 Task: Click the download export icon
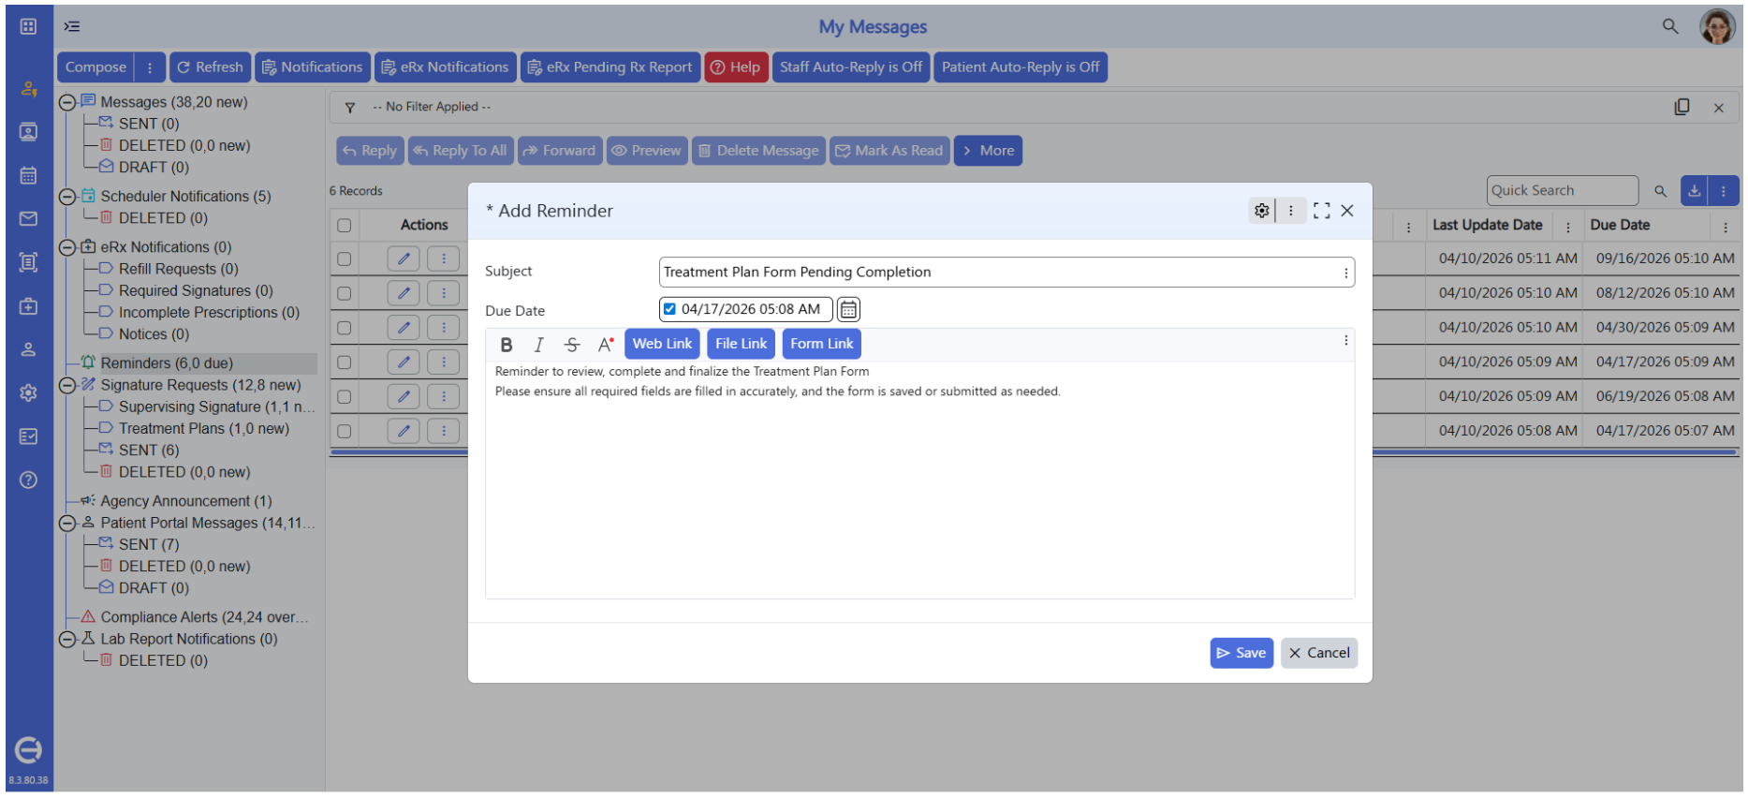click(x=1695, y=191)
